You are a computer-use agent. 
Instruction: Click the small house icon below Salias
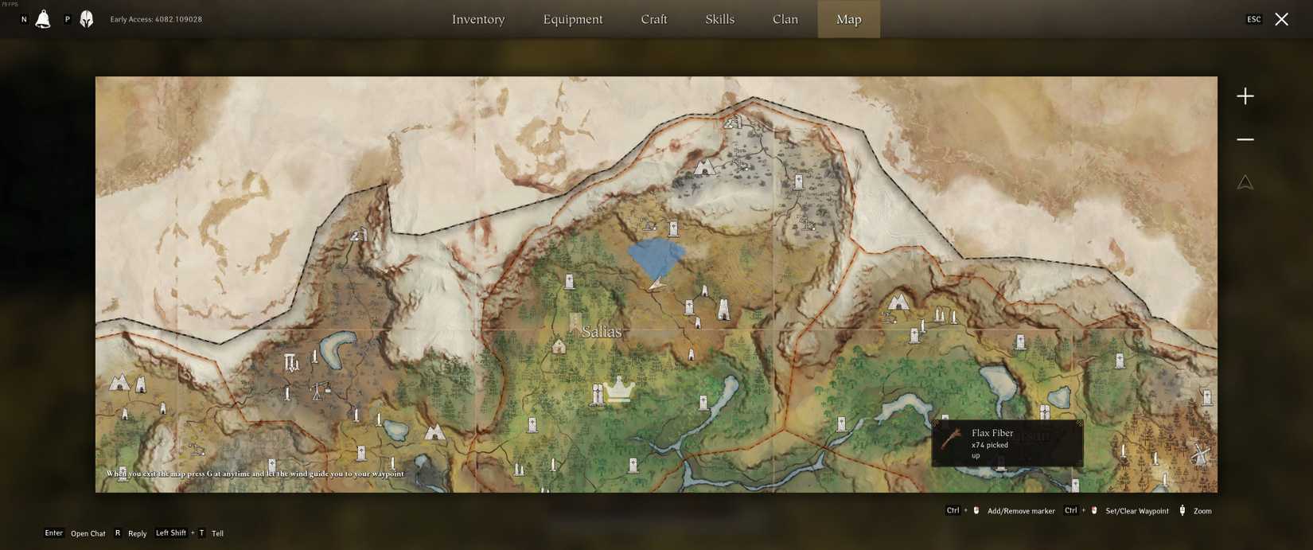pos(559,346)
